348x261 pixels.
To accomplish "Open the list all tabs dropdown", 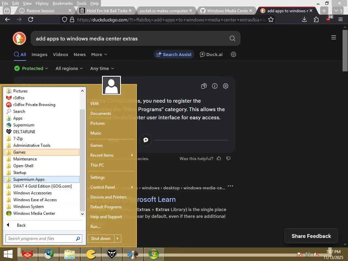I will point(338,11).
